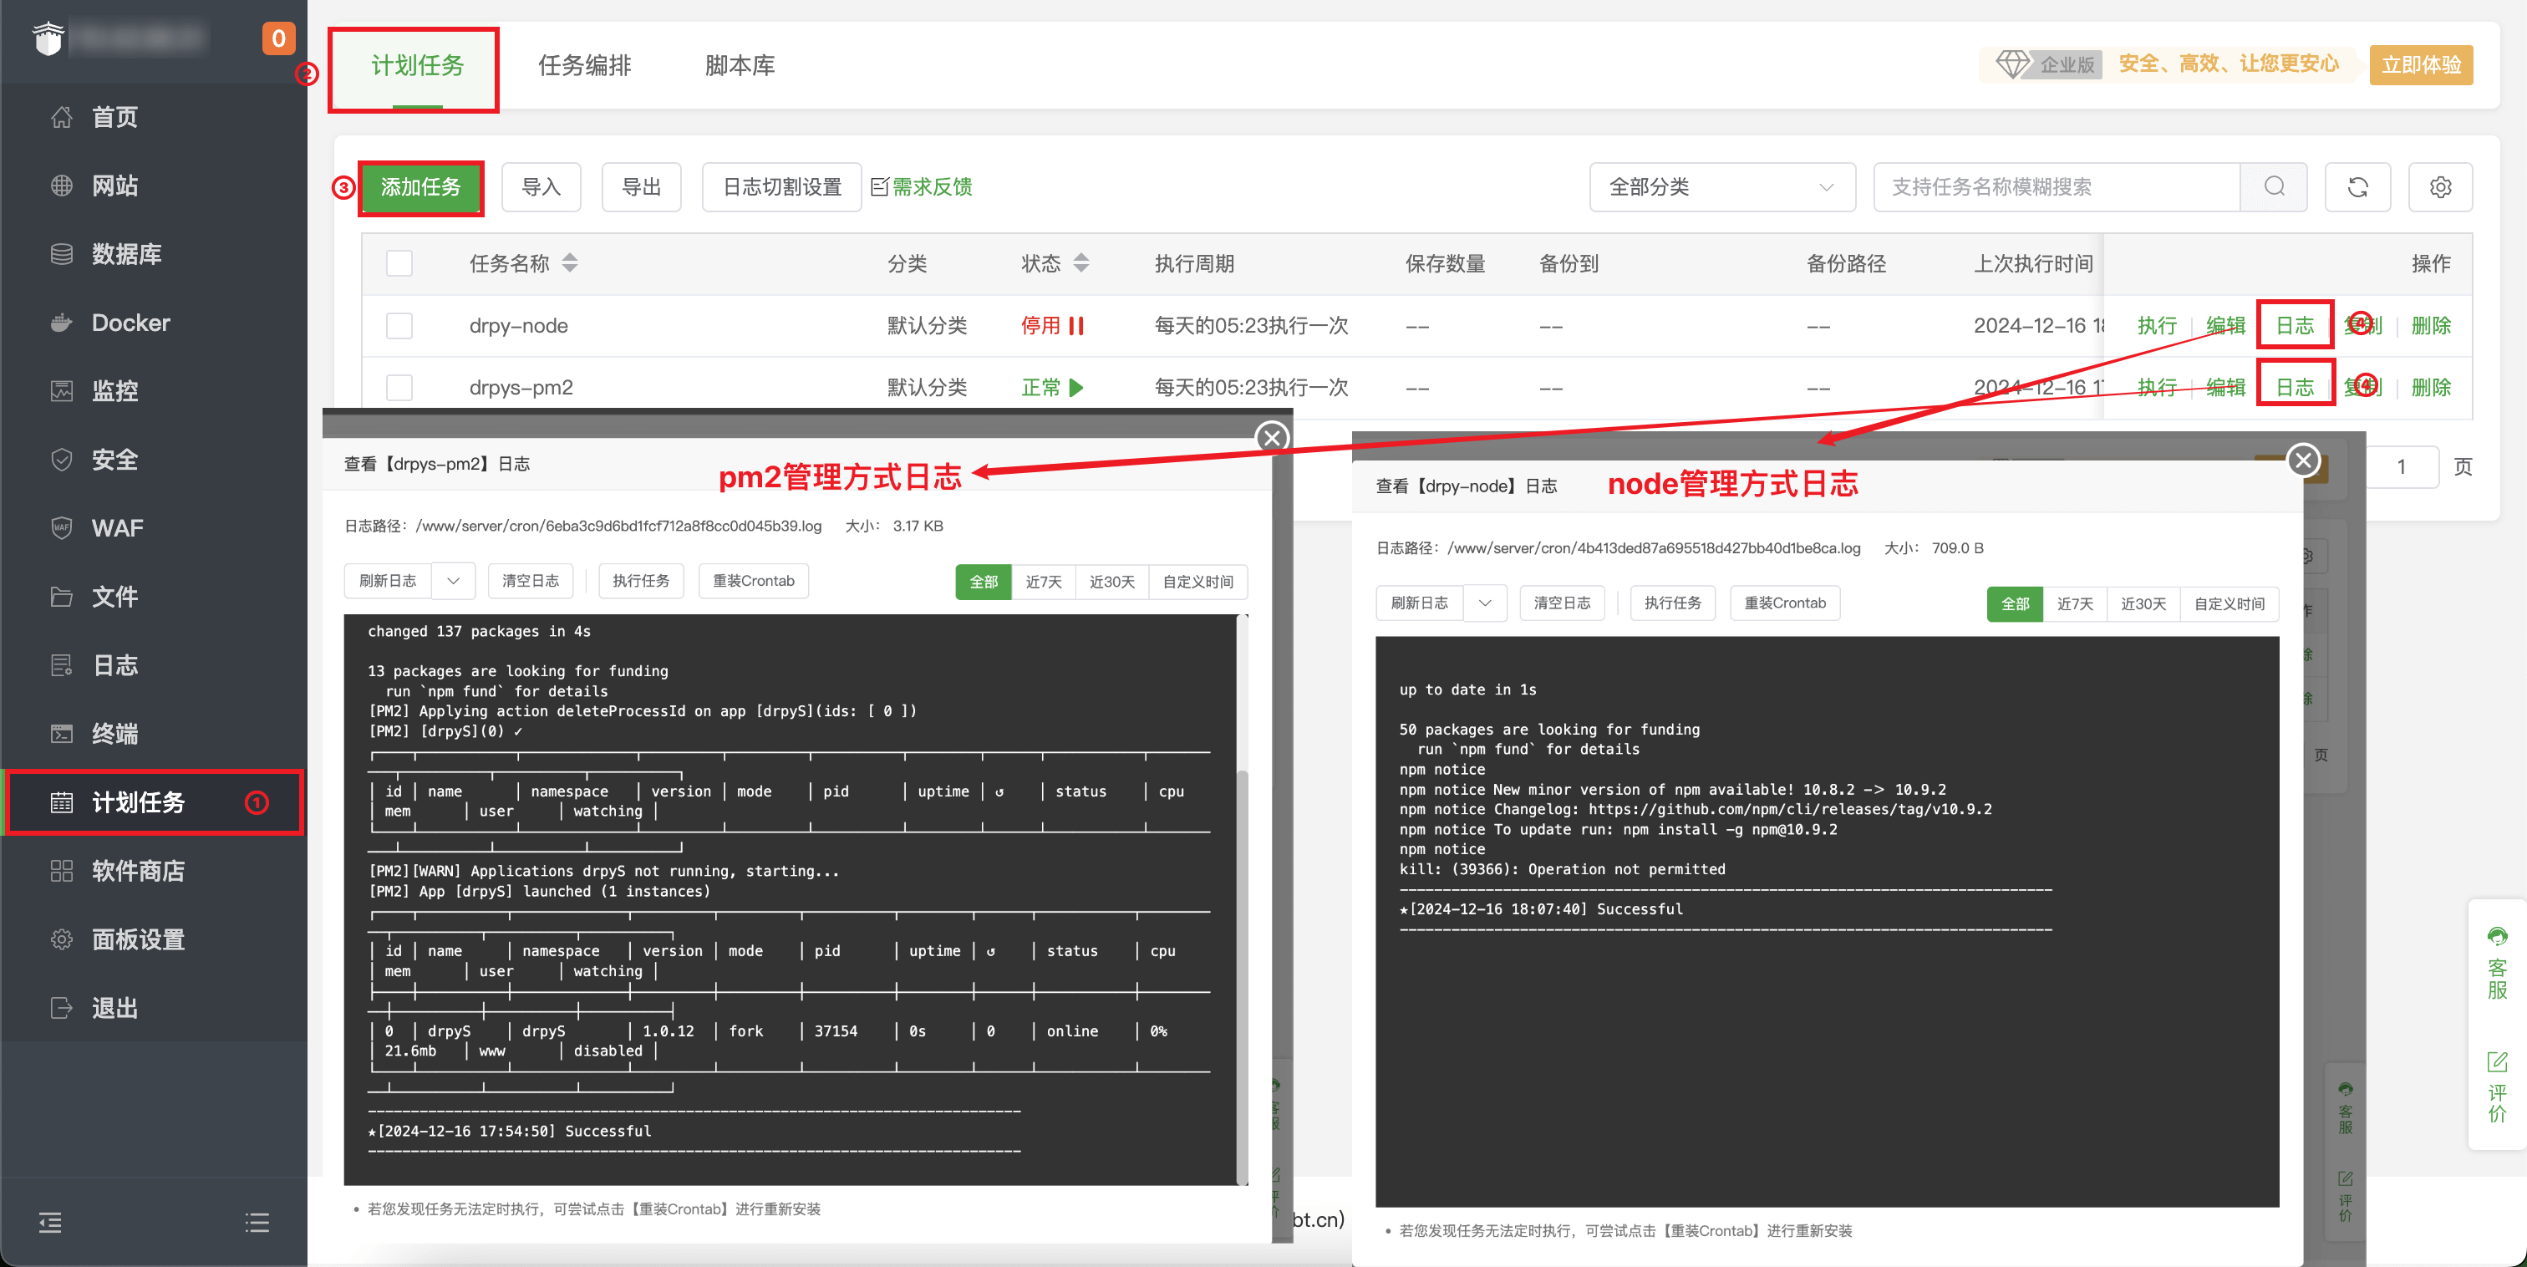Open Docker from the sidebar
The height and width of the screenshot is (1267, 2527).
point(130,323)
